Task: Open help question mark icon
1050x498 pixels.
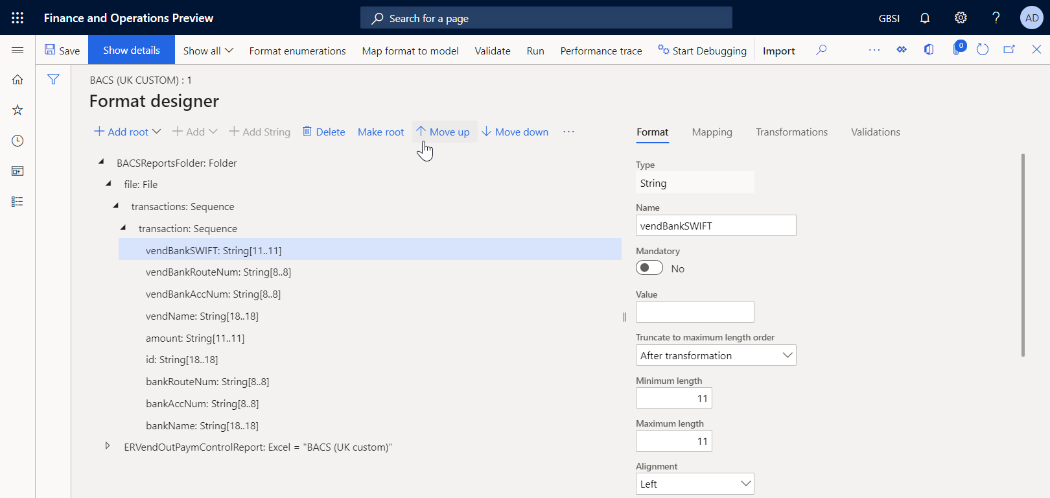Action: [x=996, y=18]
